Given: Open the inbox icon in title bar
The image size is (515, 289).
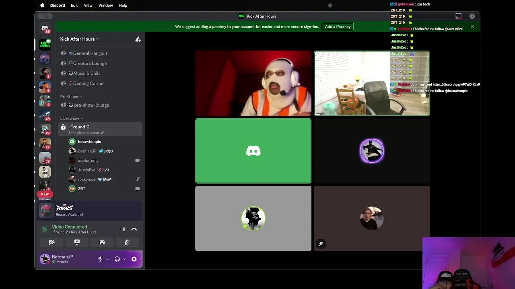Looking at the screenshot, I should tap(458, 16).
